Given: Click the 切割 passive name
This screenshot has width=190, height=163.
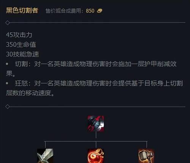Looking at the screenshot, I should (22, 64).
